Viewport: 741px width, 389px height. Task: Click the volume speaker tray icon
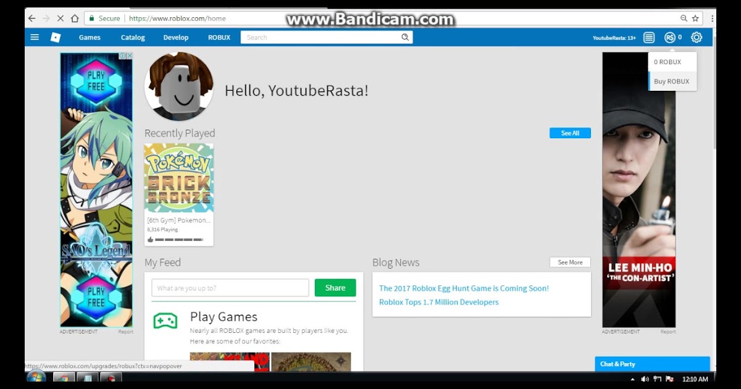coord(645,379)
